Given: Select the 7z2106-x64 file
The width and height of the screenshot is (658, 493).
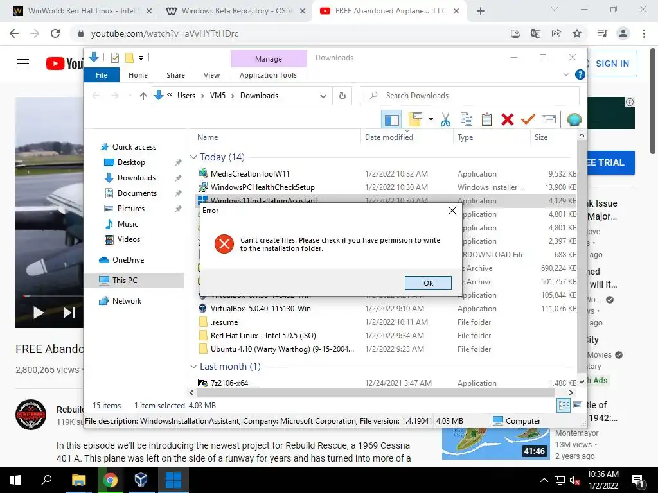Looking at the screenshot, I should click(229, 383).
